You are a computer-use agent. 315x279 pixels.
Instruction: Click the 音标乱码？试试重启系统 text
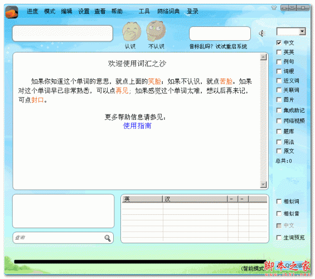(x=218, y=47)
